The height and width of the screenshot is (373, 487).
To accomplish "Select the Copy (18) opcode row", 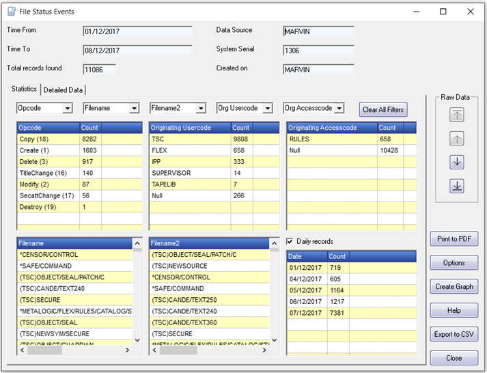I will 80,139.
